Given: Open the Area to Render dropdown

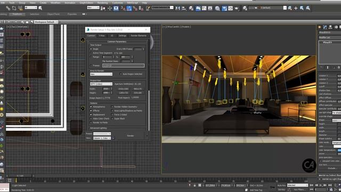Looking at the screenshot, I should (101, 74).
